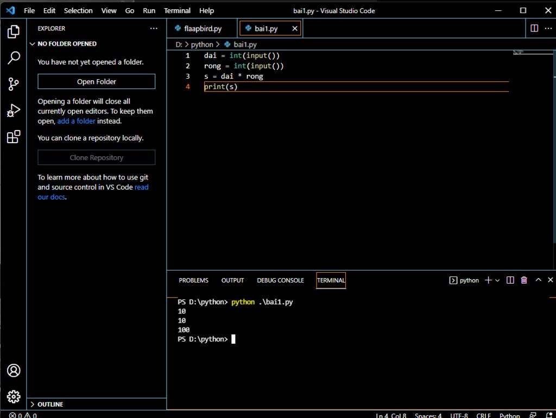
Task: Create a new terminal with plus icon
Action: click(488, 280)
